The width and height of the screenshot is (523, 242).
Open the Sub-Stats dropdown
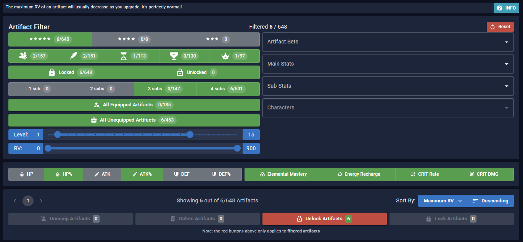[388, 86]
